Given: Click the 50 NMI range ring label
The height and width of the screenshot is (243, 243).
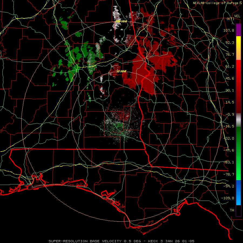Looking at the screenshot, I should 121,72.
